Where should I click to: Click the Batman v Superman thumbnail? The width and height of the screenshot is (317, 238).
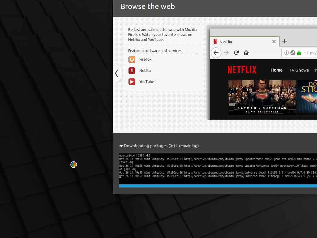coord(262,98)
